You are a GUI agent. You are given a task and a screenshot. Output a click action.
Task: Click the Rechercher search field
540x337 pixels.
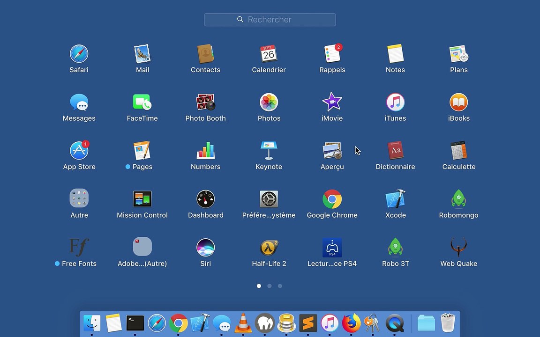(270, 20)
